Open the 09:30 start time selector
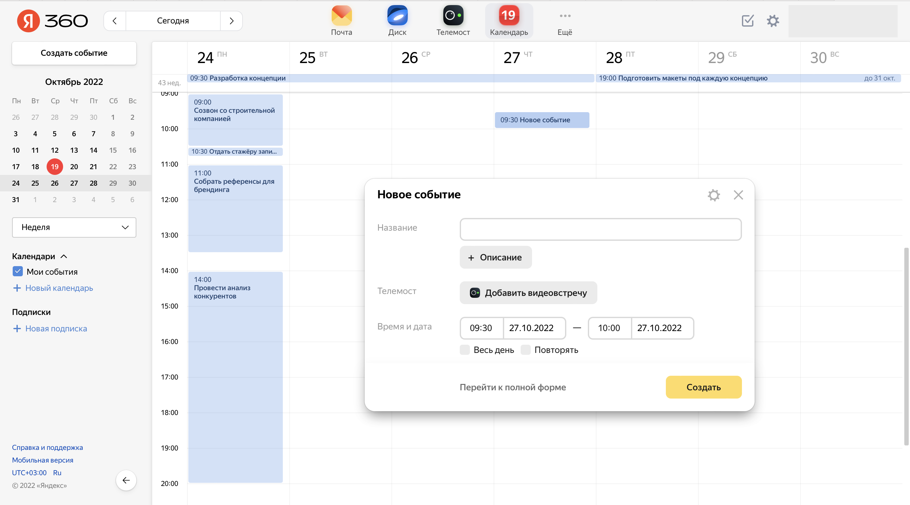 tap(481, 328)
